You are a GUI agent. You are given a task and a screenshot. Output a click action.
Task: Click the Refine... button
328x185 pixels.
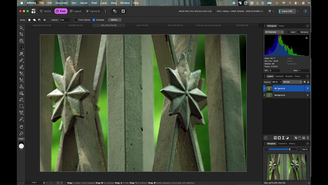[115, 20]
